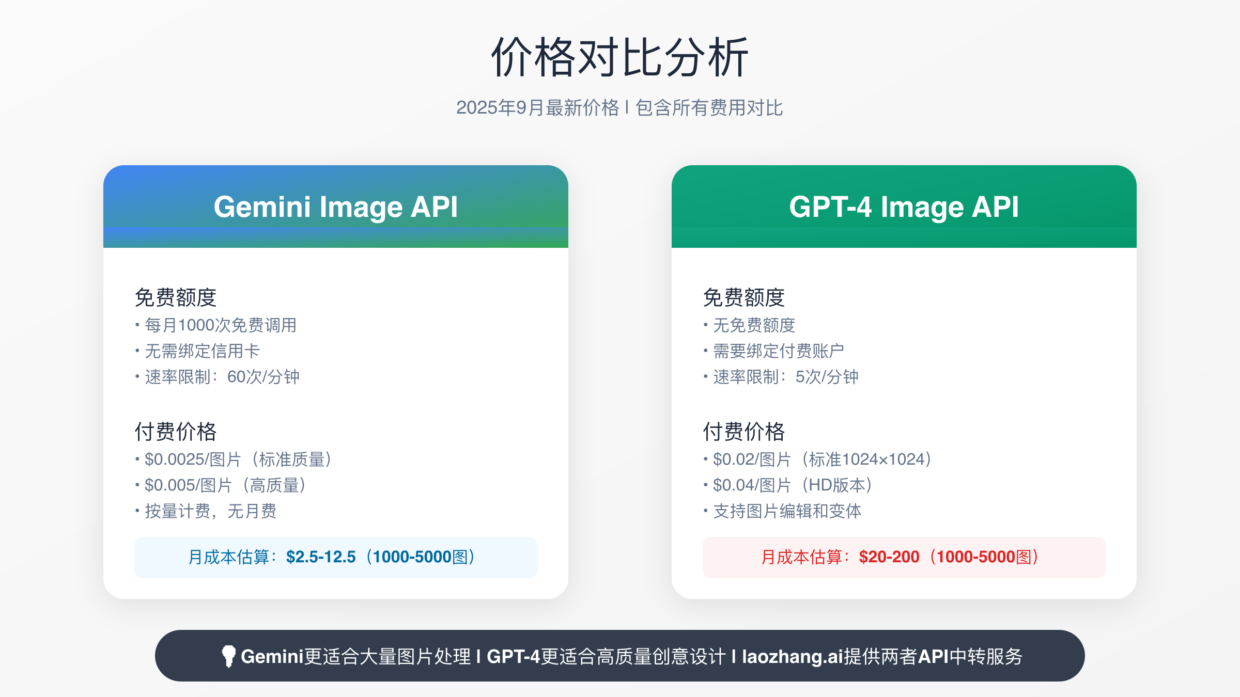Click 需要绑定付费账户
This screenshot has height=697, width=1240.
point(779,351)
